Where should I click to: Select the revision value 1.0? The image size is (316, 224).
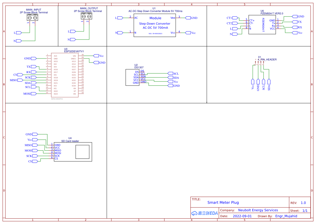click(303, 202)
